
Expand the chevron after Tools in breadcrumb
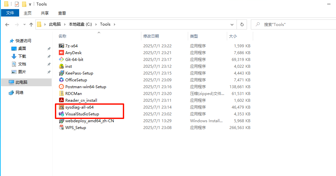(x=114, y=24)
